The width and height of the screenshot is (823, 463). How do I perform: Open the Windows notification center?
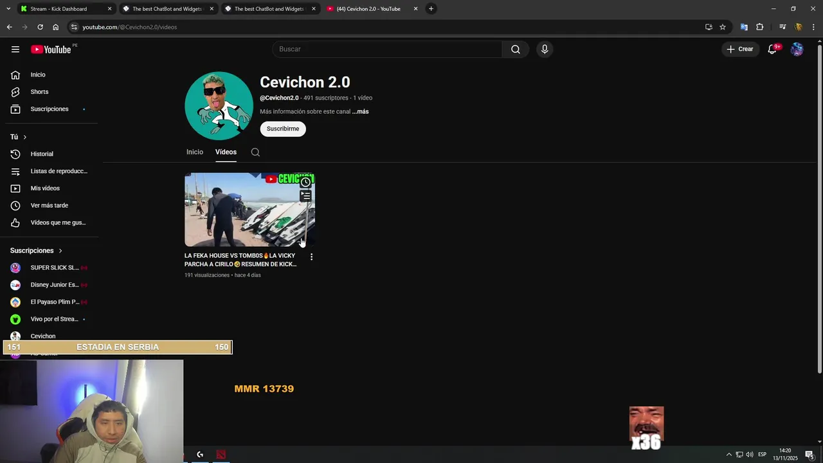pyautogui.click(x=809, y=455)
